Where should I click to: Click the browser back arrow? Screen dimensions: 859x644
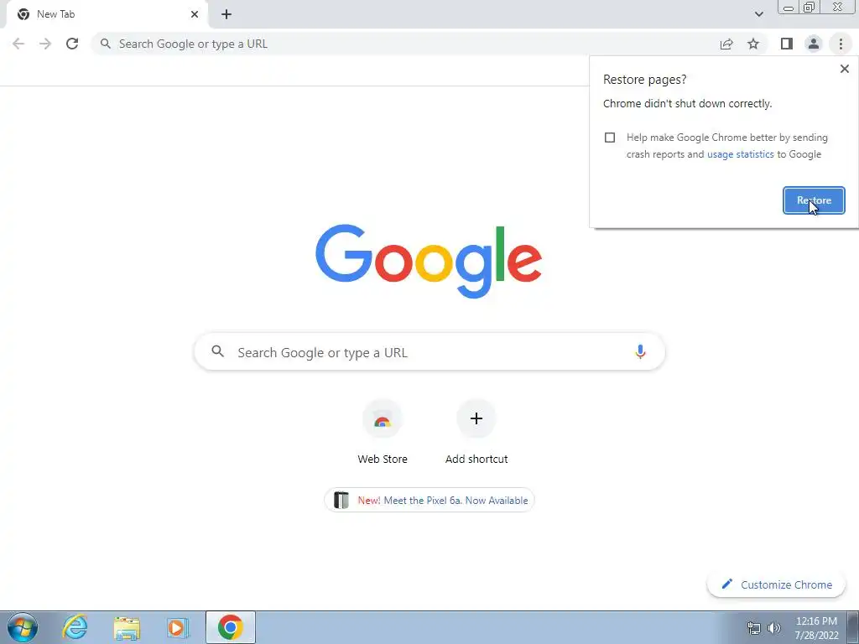pyautogui.click(x=18, y=44)
